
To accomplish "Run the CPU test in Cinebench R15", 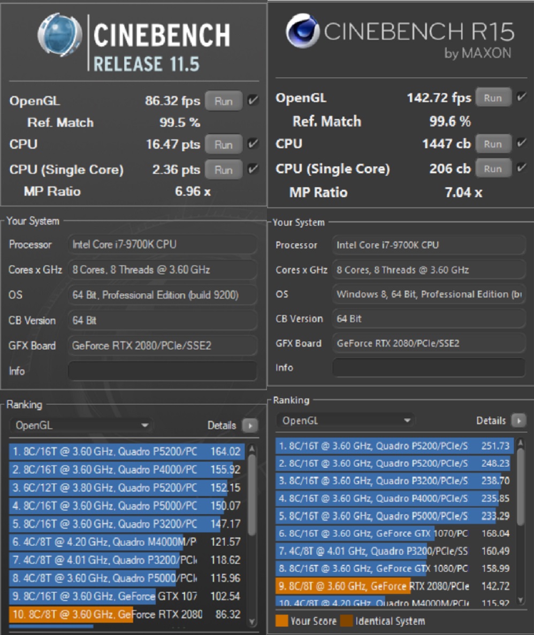I will (x=492, y=144).
